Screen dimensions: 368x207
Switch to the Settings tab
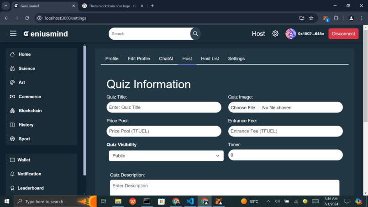coord(237,59)
